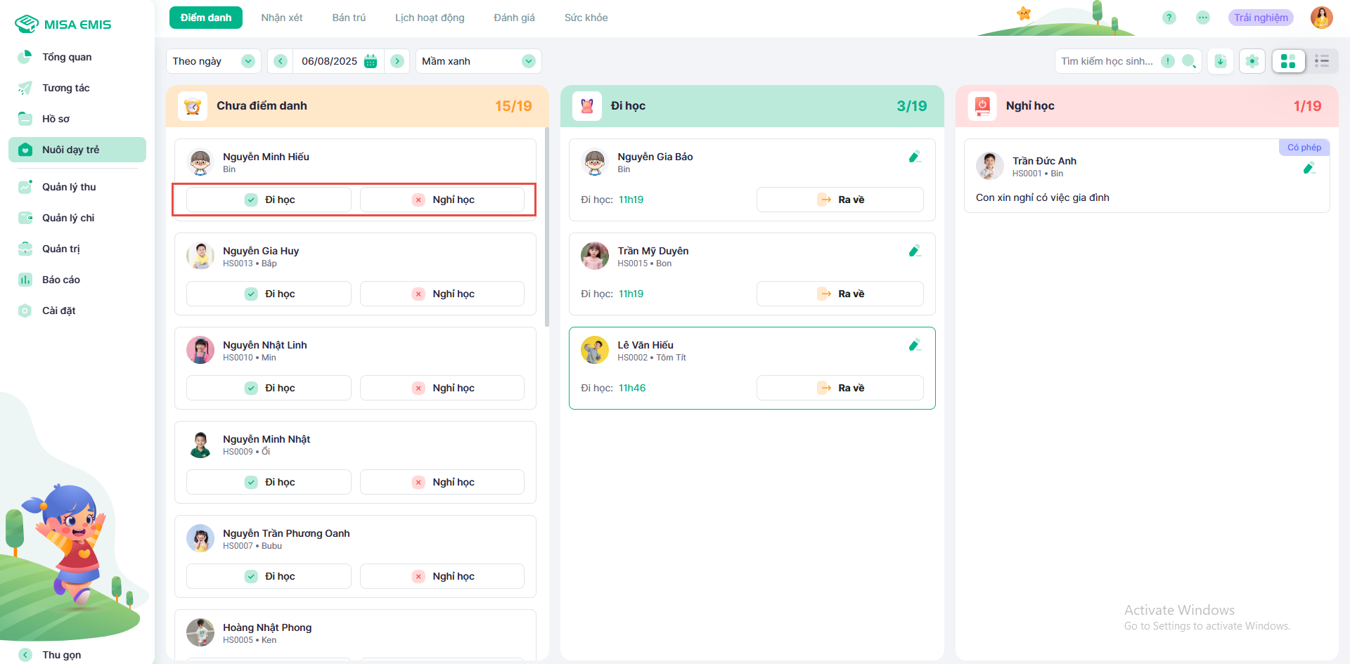Edit absence of Trần Đức Anh pencil icon

pyautogui.click(x=1309, y=168)
